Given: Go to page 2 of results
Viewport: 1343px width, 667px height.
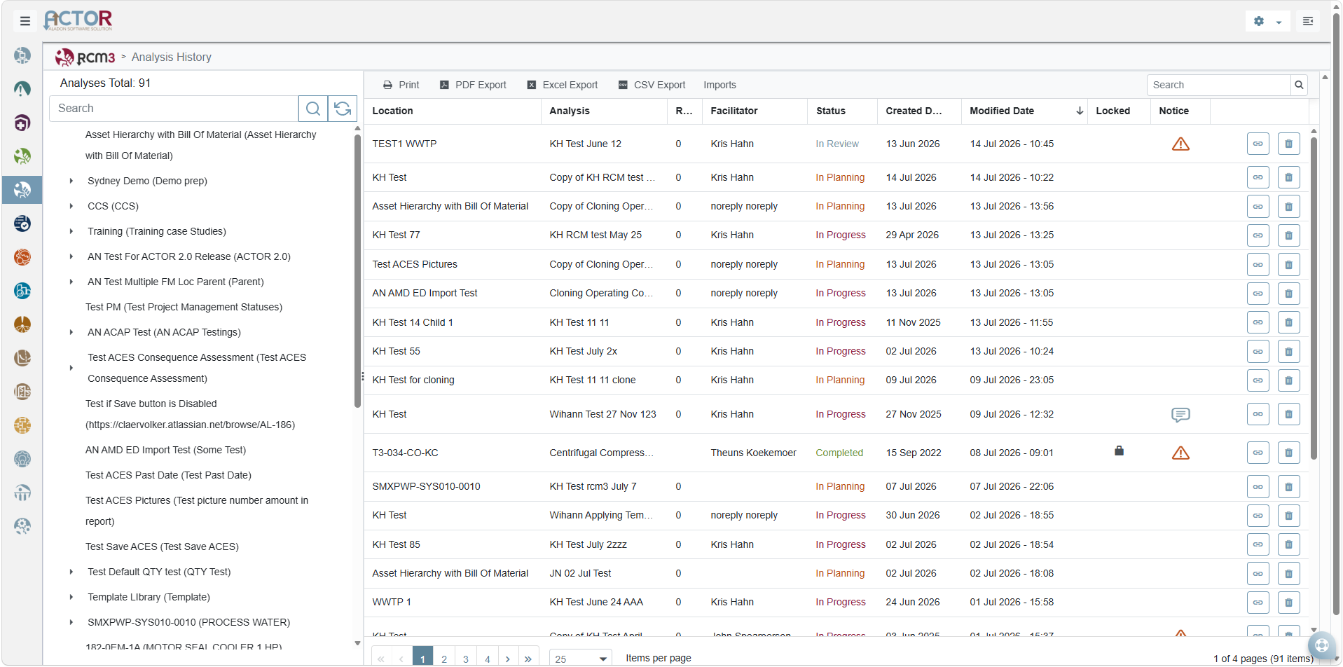Looking at the screenshot, I should [444, 658].
